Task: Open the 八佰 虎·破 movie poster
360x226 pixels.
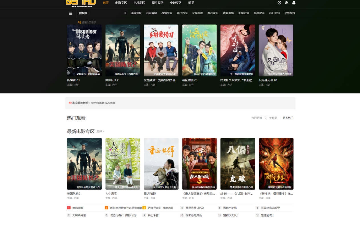Action: point(238,164)
